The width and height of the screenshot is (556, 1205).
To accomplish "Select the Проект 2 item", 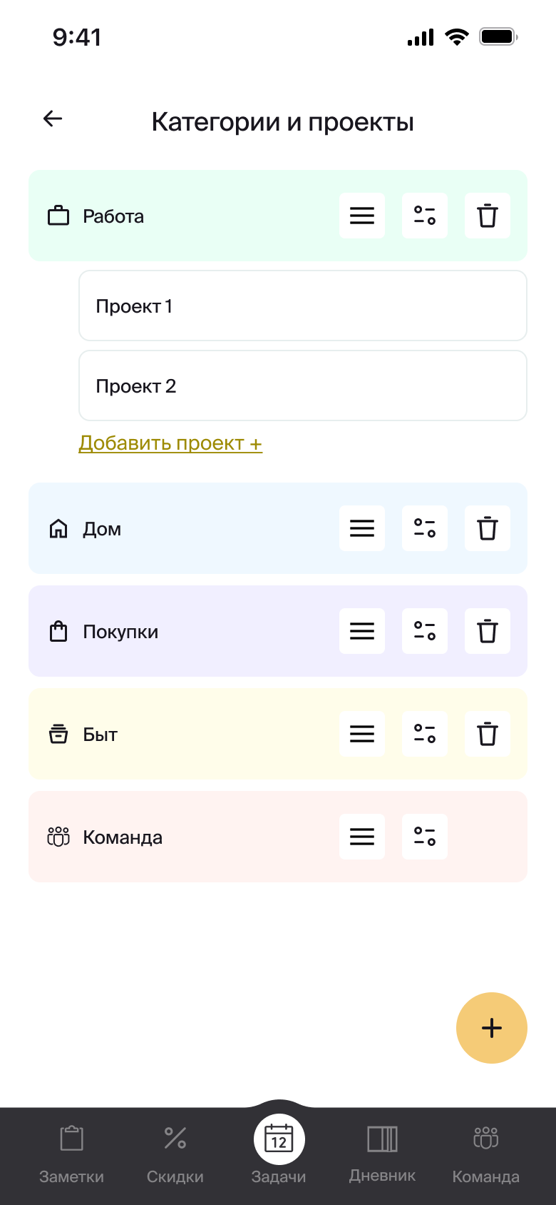I will click(302, 385).
